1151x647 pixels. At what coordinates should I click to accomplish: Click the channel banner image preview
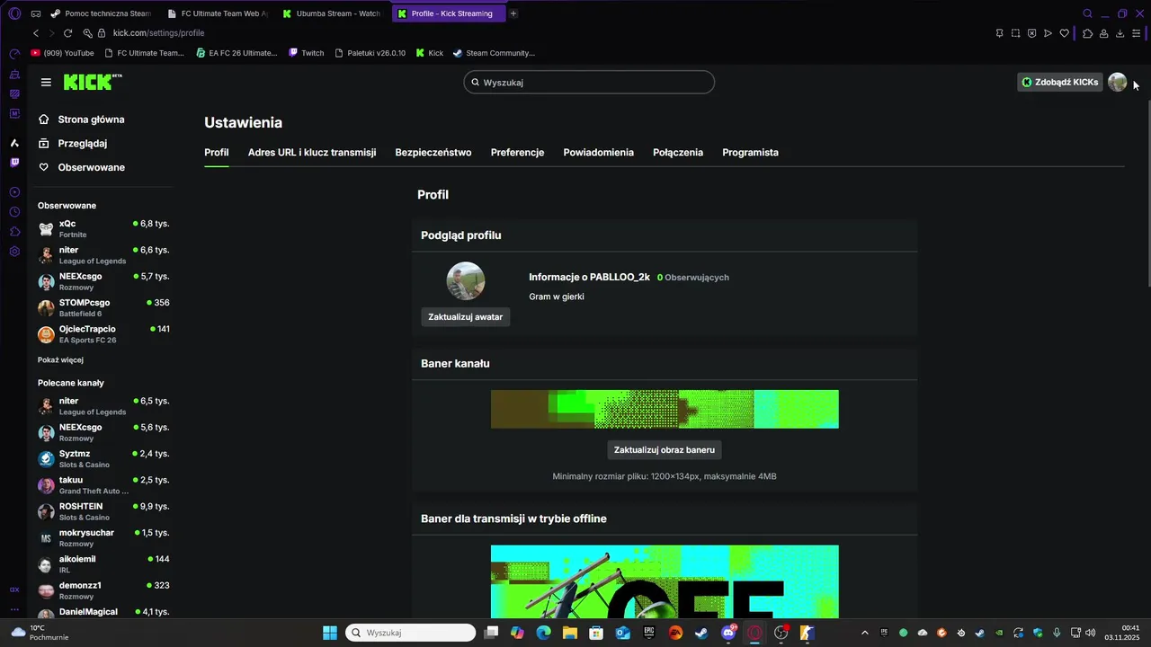(x=665, y=409)
